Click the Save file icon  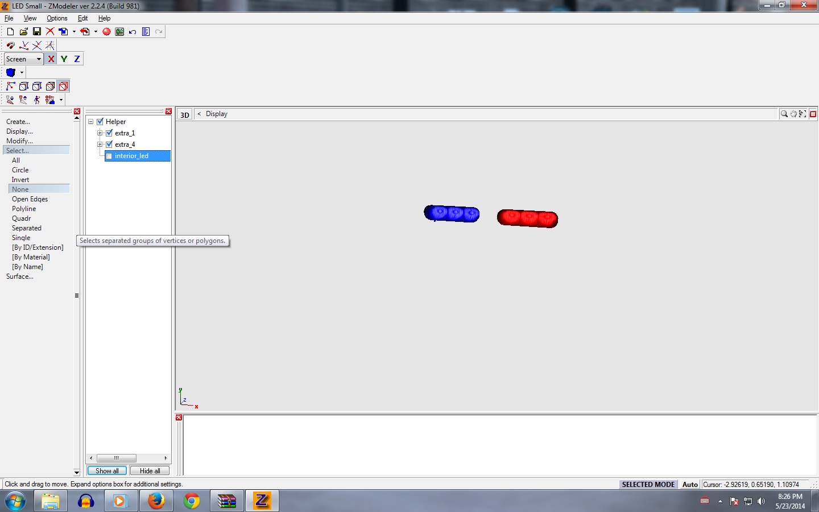[36, 32]
